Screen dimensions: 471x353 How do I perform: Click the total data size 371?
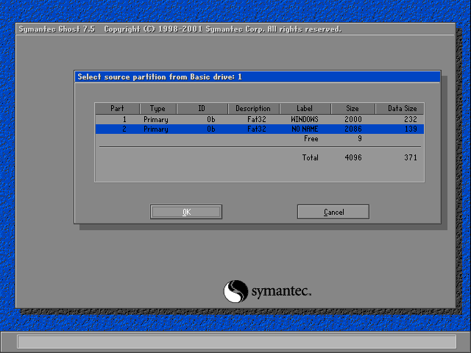pyautogui.click(x=411, y=157)
